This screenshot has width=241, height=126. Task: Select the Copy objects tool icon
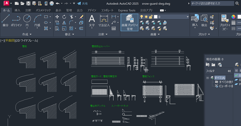[x=57, y=22]
